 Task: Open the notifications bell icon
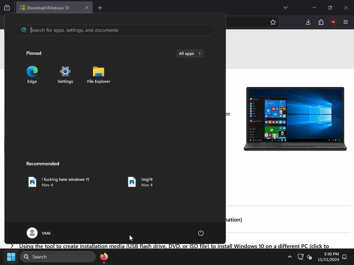(x=345, y=257)
